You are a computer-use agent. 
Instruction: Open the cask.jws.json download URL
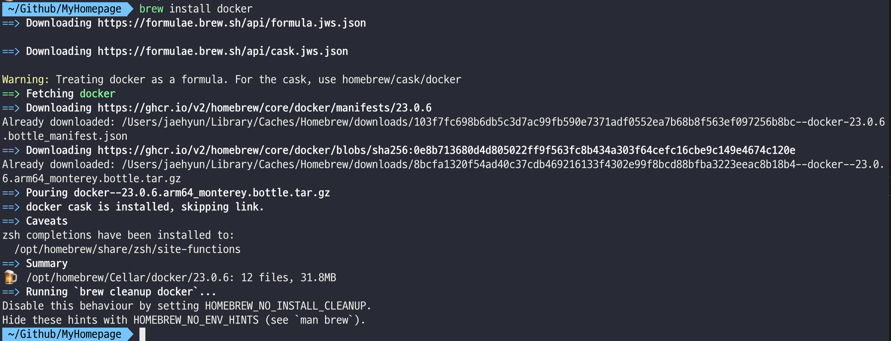(223, 51)
